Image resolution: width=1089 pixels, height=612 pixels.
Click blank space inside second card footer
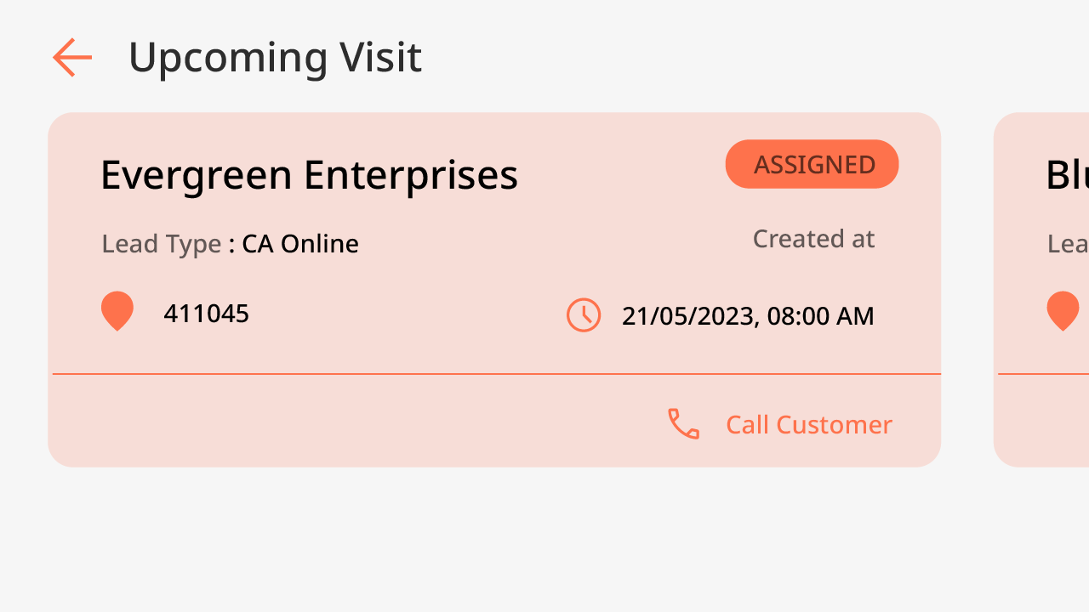[x=1043, y=422]
